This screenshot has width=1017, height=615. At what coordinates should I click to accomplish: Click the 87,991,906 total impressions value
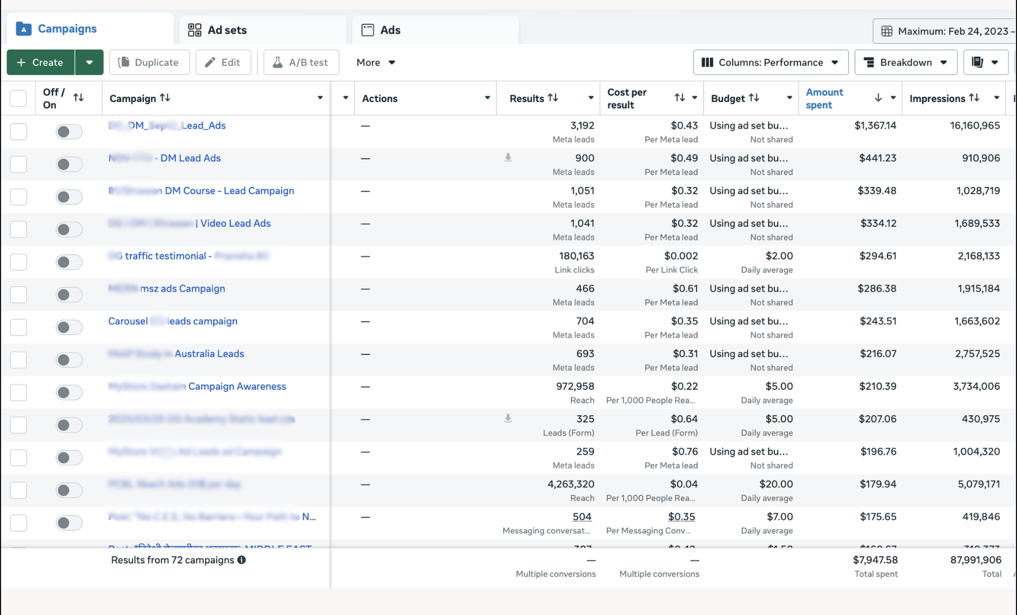tap(976, 560)
